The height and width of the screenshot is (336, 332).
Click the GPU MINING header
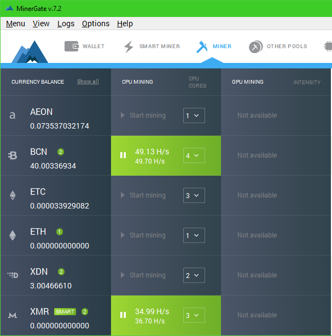coord(248,82)
